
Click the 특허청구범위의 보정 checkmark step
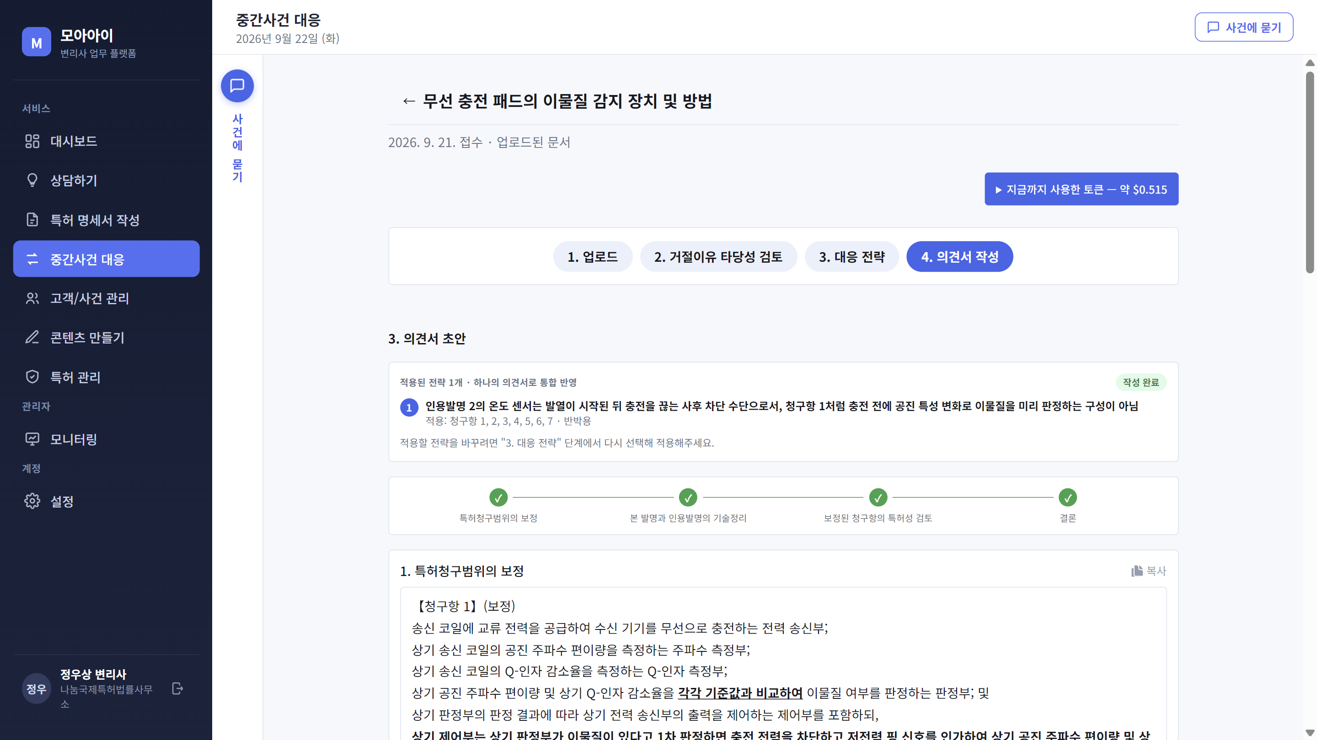click(x=498, y=497)
